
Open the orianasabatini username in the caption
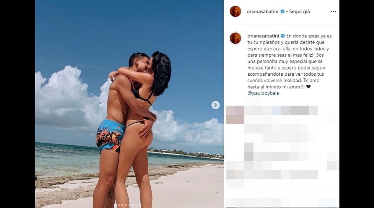click(263, 36)
